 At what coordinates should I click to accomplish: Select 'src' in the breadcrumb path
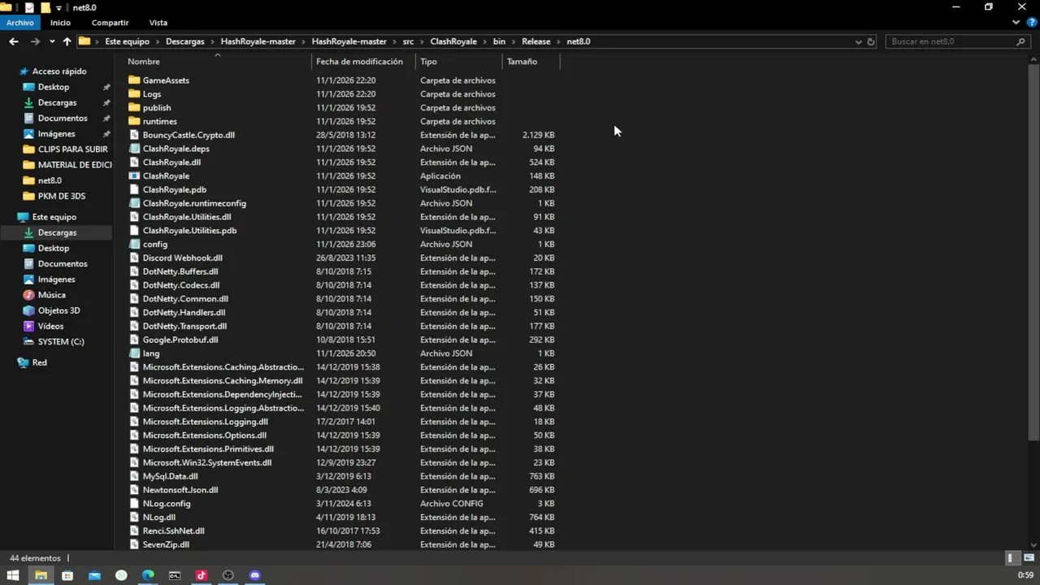408,41
